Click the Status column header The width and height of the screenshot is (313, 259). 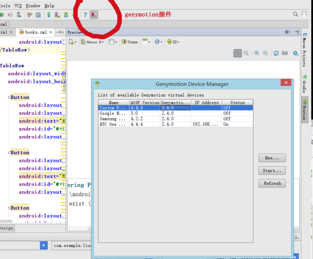click(237, 102)
